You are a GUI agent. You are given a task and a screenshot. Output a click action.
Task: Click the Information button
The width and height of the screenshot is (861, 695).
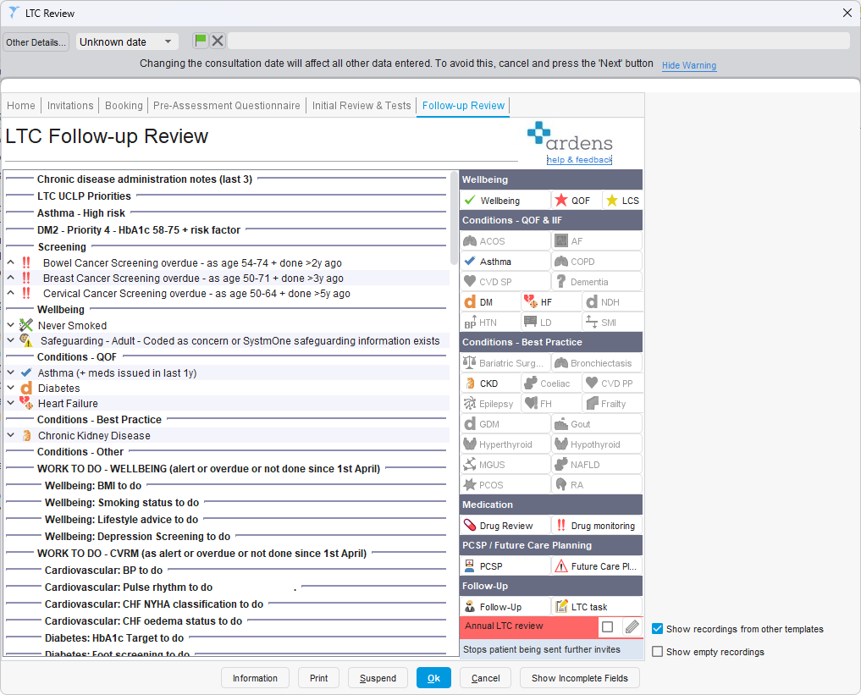(x=255, y=678)
